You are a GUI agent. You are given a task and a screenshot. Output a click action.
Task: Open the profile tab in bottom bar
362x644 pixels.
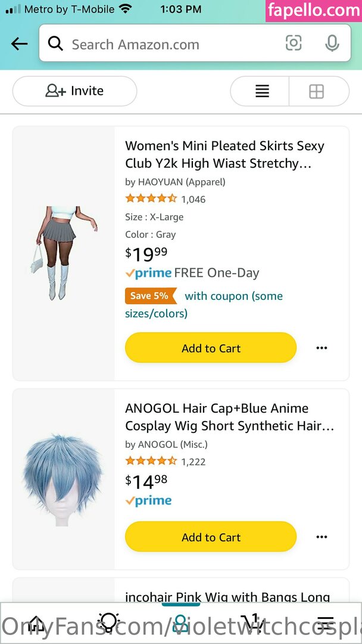click(181, 623)
